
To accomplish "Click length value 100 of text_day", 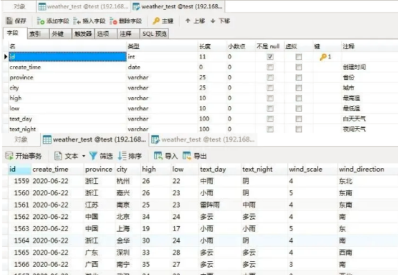I will [204, 119].
